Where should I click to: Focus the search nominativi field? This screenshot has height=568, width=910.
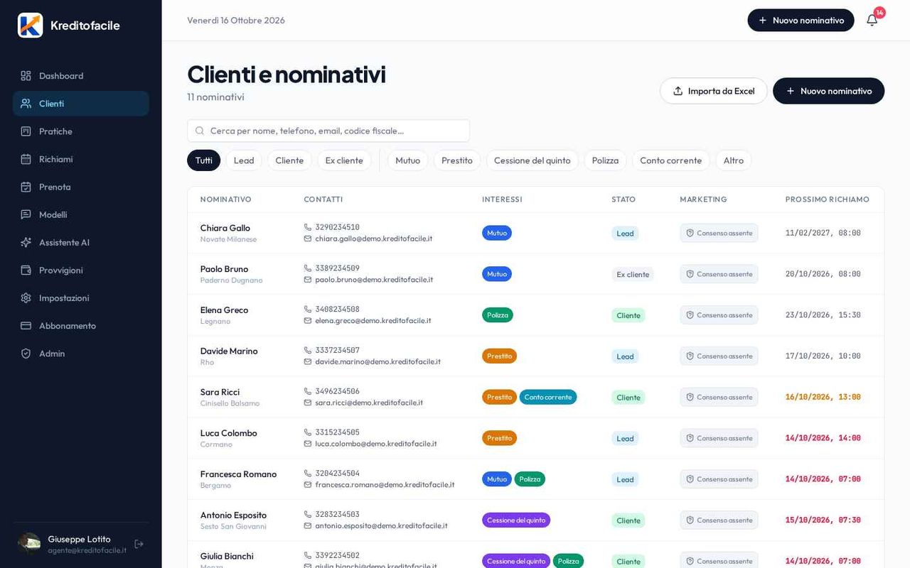pyautogui.click(x=328, y=131)
